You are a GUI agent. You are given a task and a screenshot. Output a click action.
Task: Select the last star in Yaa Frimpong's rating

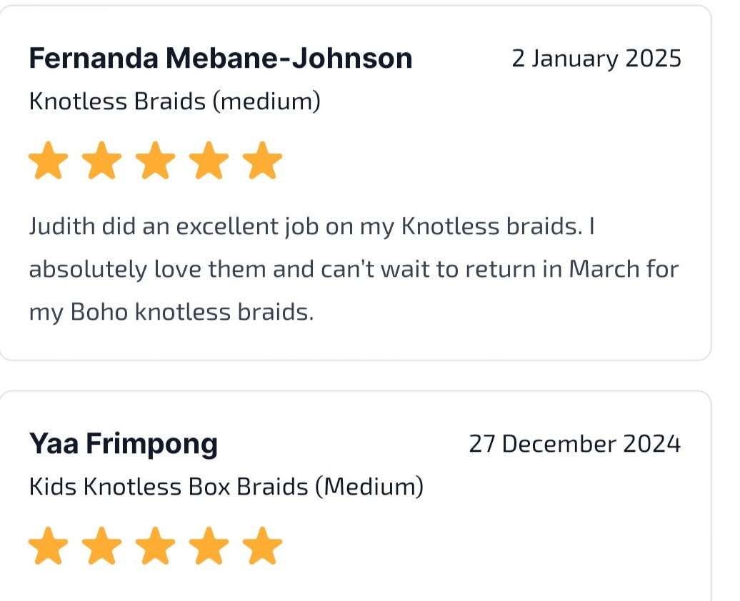(262, 546)
